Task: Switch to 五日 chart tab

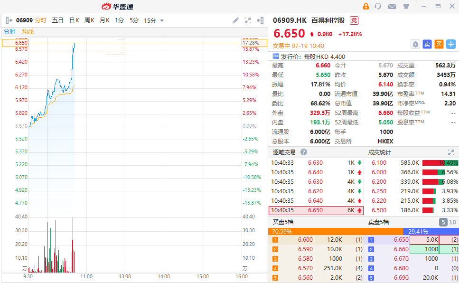Action: [57, 20]
